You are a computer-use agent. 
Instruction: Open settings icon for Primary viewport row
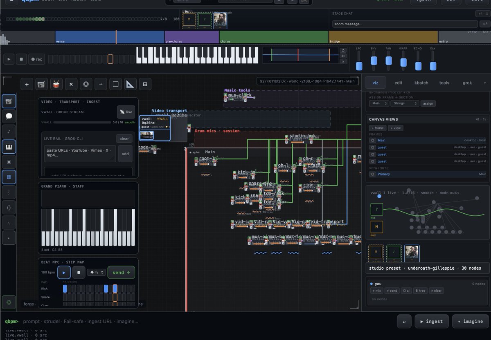372,174
